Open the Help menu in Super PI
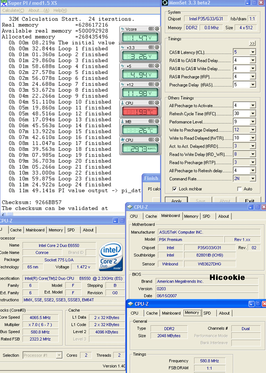This screenshot has height=373, width=266. pos(60,10)
